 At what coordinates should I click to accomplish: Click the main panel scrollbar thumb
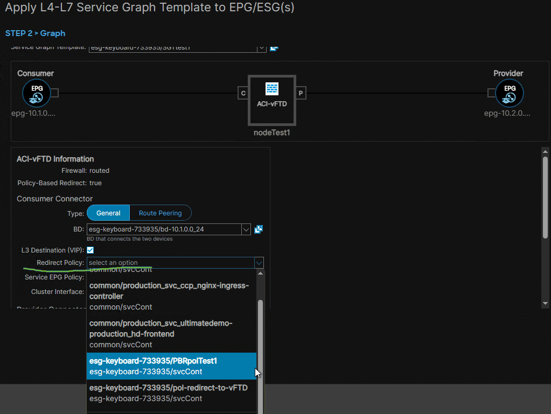(x=545, y=198)
